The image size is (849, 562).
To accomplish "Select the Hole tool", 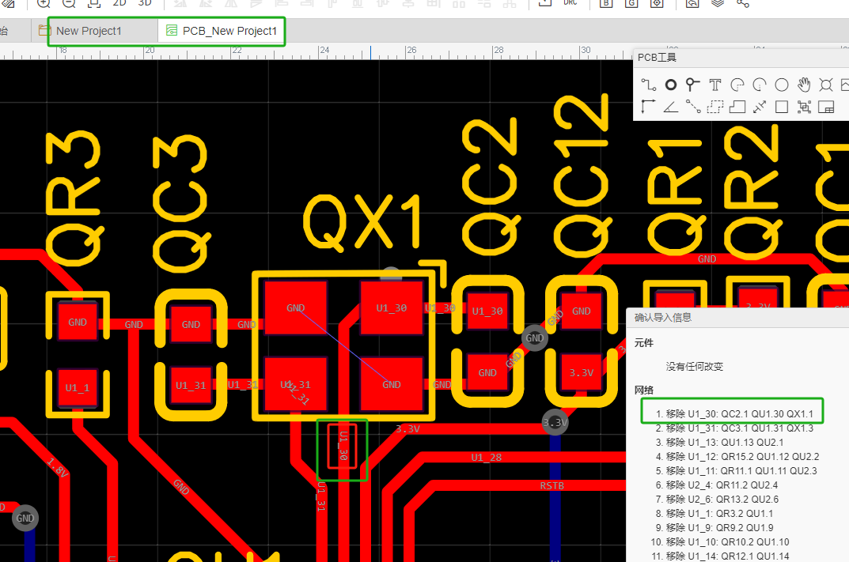I will (x=826, y=85).
